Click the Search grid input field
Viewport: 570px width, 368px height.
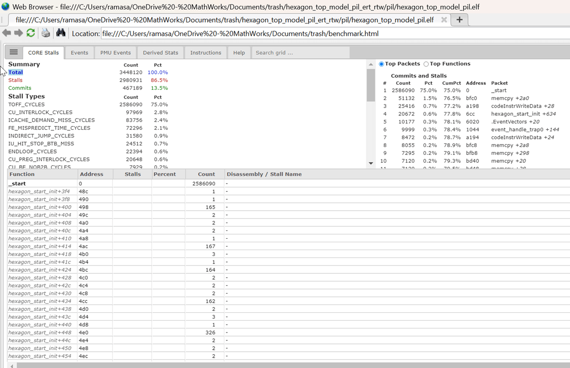point(300,53)
